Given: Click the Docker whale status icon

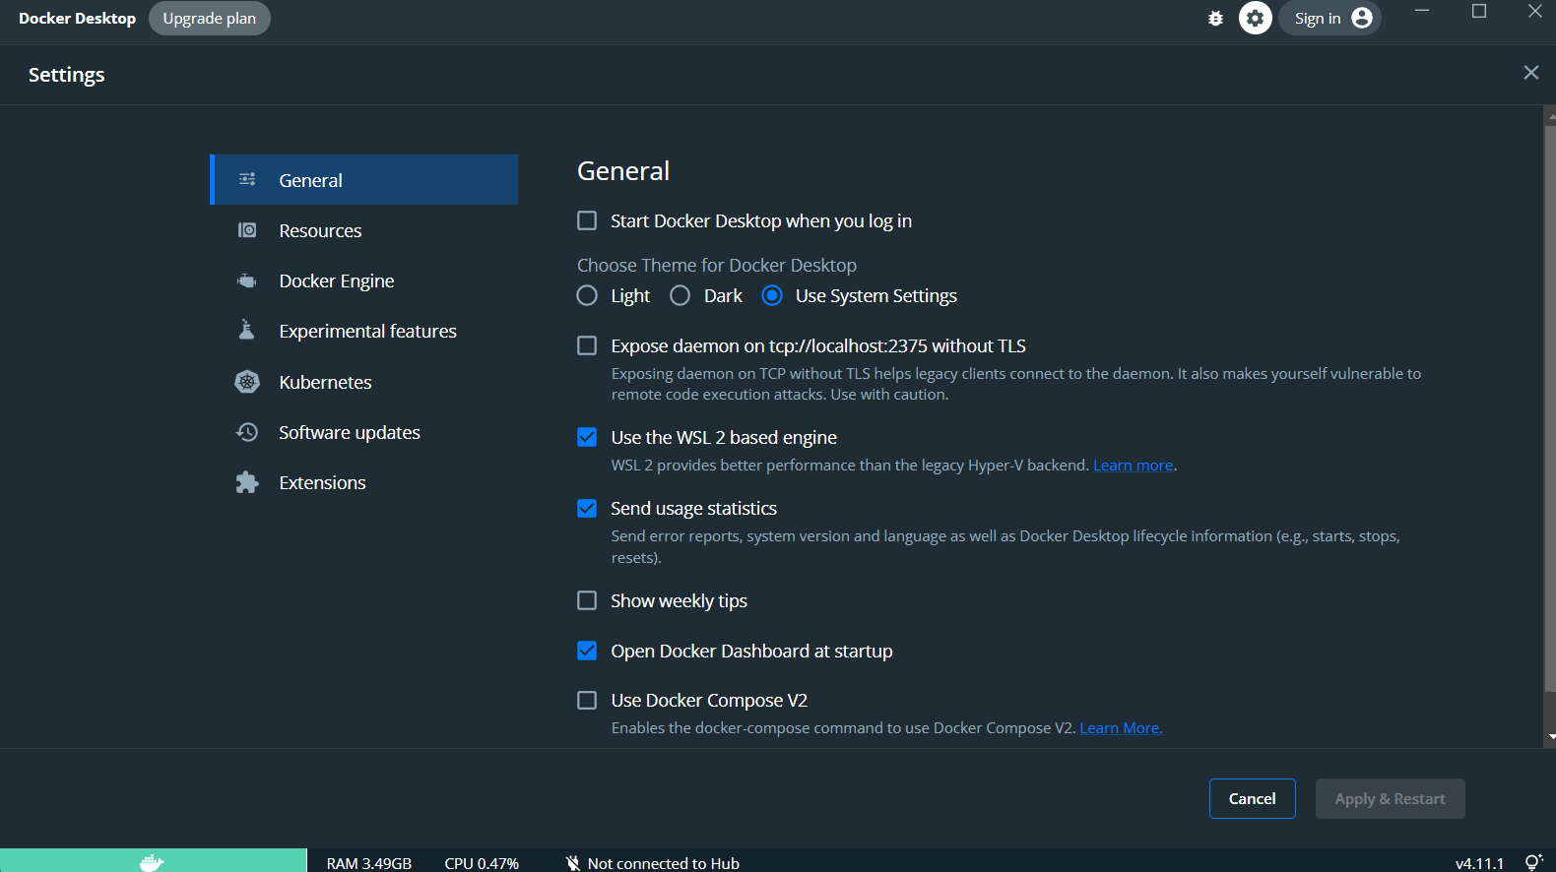Looking at the screenshot, I should 152,862.
